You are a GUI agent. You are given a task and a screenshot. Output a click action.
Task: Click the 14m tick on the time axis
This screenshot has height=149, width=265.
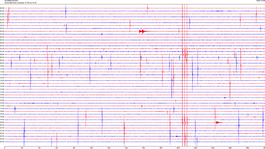(126, 148)
